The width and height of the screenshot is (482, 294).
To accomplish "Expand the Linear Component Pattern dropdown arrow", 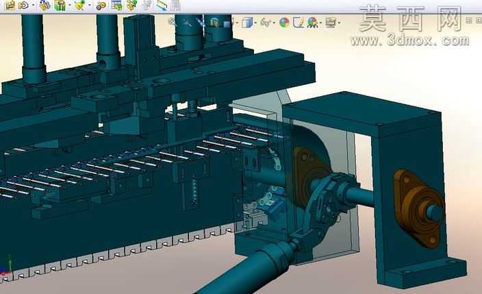I will [x=70, y=5].
